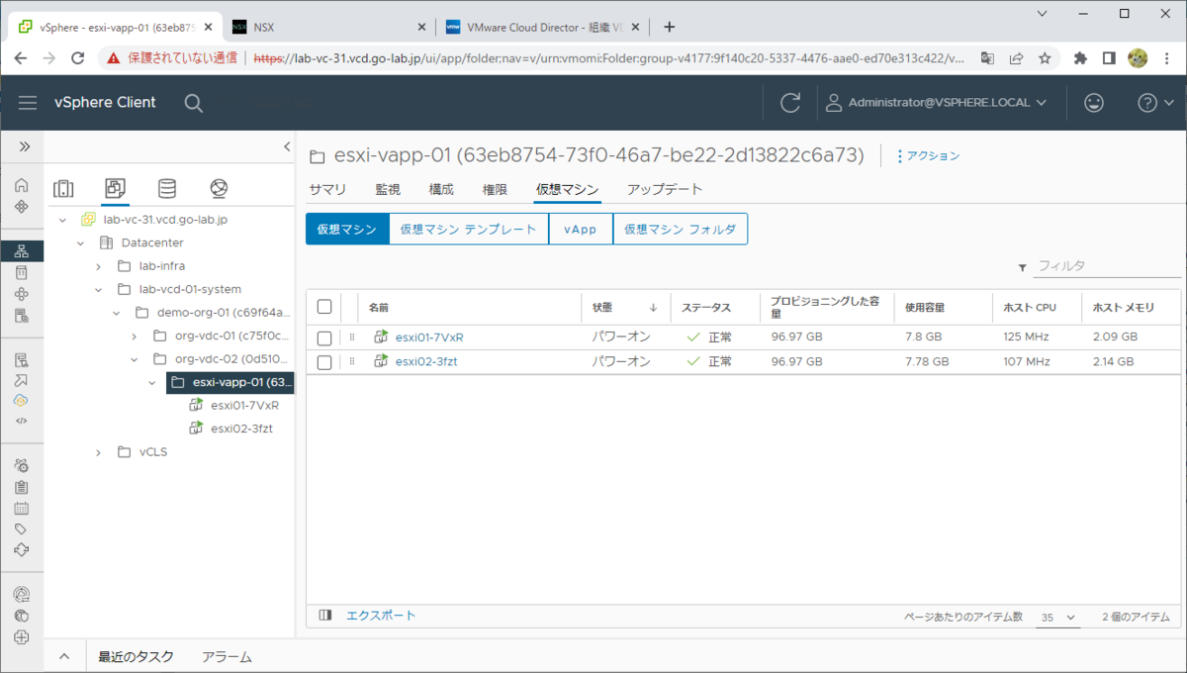This screenshot has width=1187, height=673.
Task: Expand the org-vdc-01 folder
Action: 134,336
